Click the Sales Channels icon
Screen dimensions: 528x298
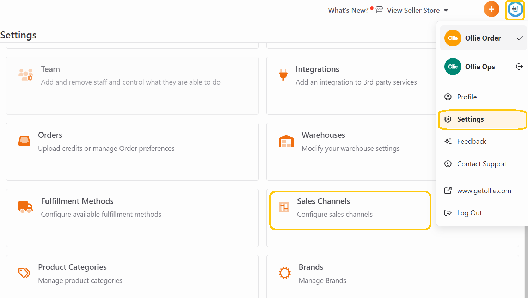284,207
